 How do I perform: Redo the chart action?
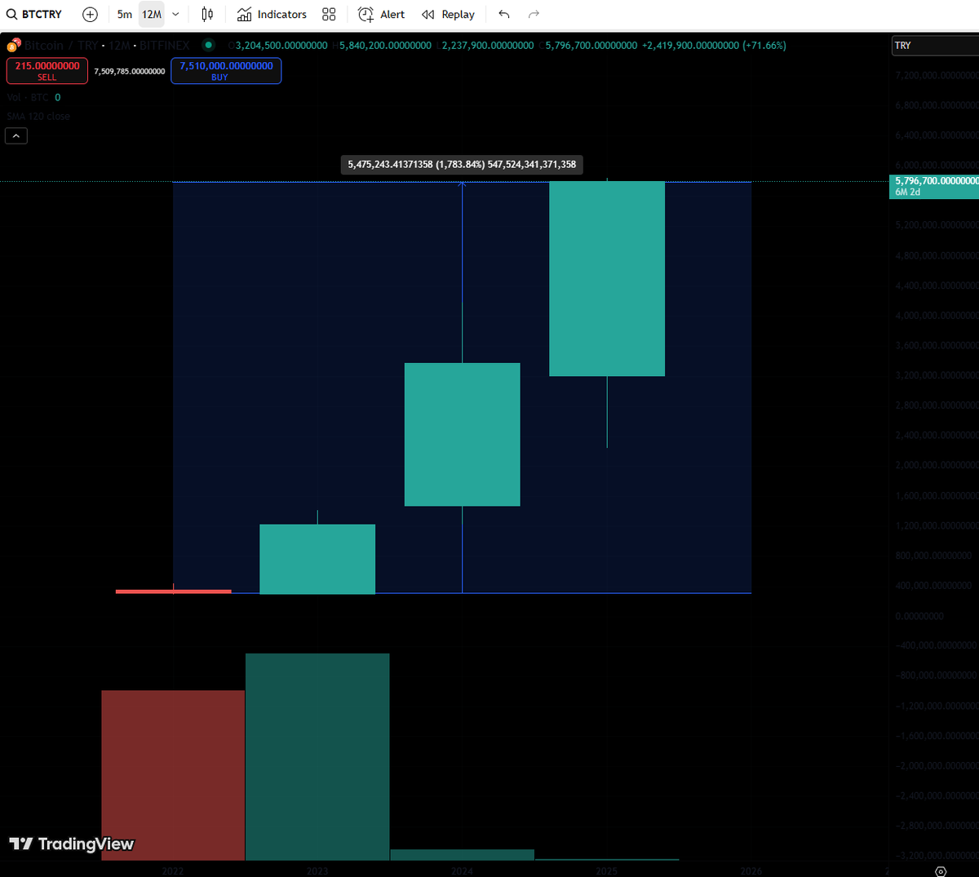tap(534, 15)
